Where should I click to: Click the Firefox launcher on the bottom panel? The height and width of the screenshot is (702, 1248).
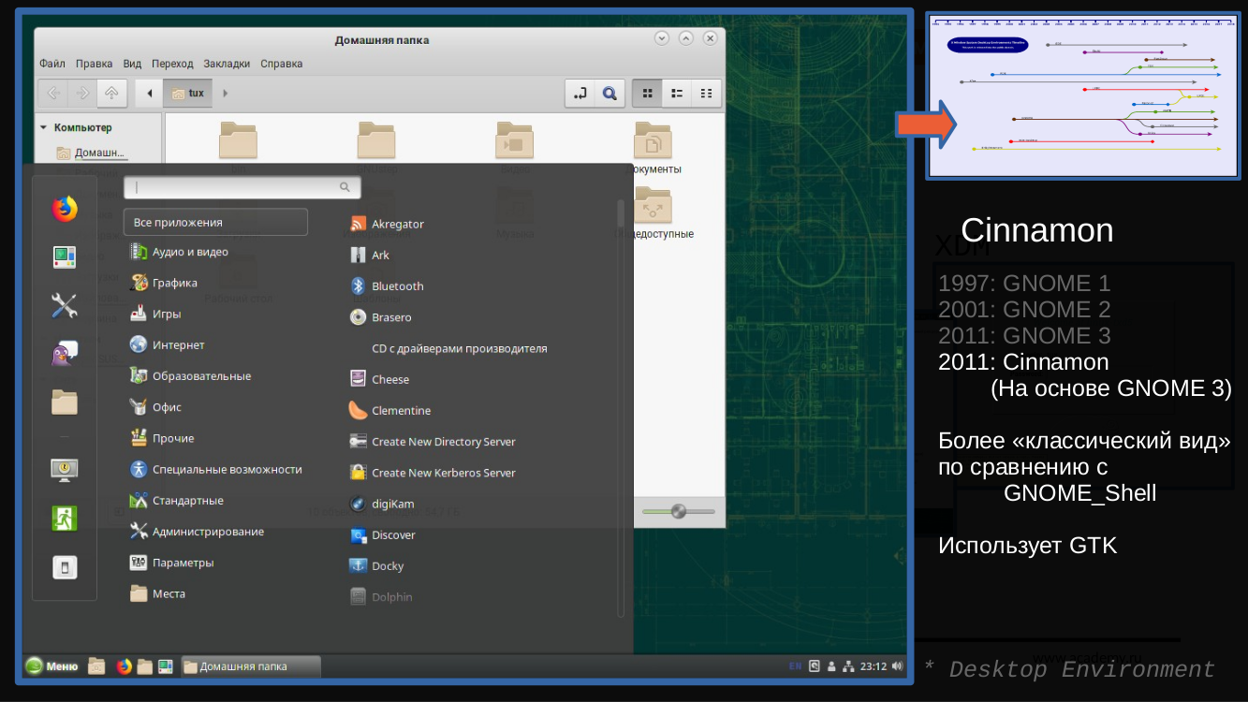[124, 666]
